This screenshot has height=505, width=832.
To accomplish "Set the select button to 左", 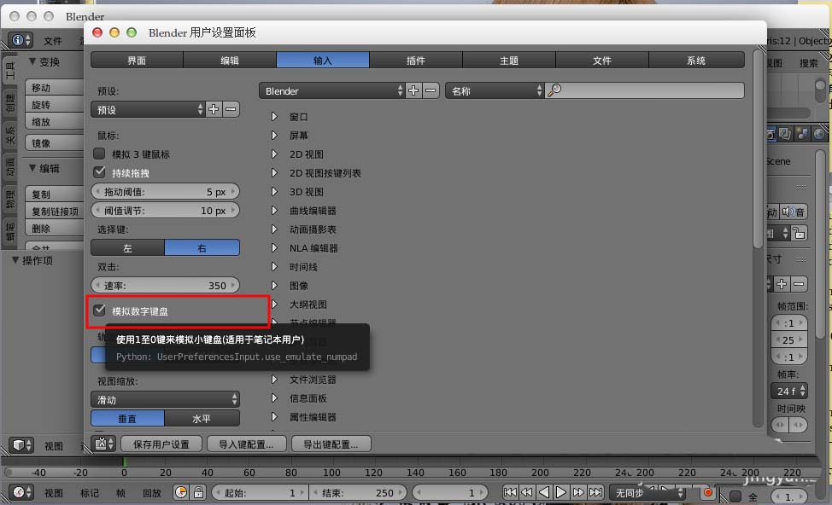I will 127,247.
